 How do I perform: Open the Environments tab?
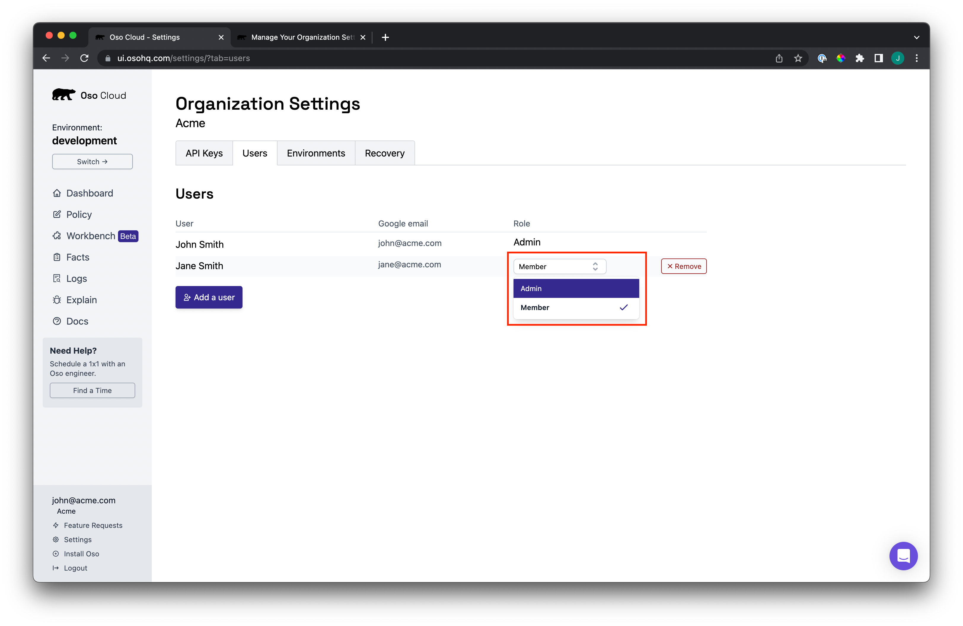point(315,153)
